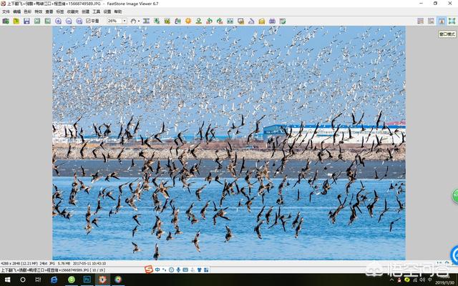This screenshot has height=286, width=458.
Task: Go to the next image
Action: 48,21
